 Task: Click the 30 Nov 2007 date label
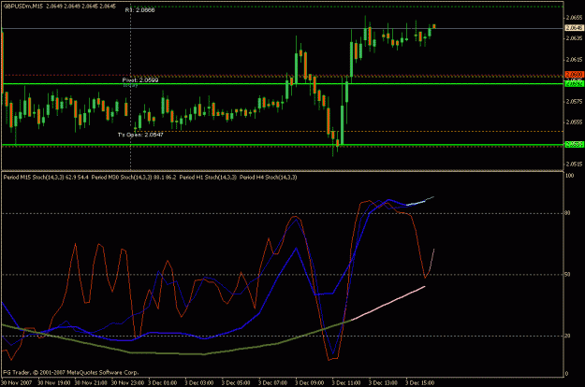click(17, 382)
